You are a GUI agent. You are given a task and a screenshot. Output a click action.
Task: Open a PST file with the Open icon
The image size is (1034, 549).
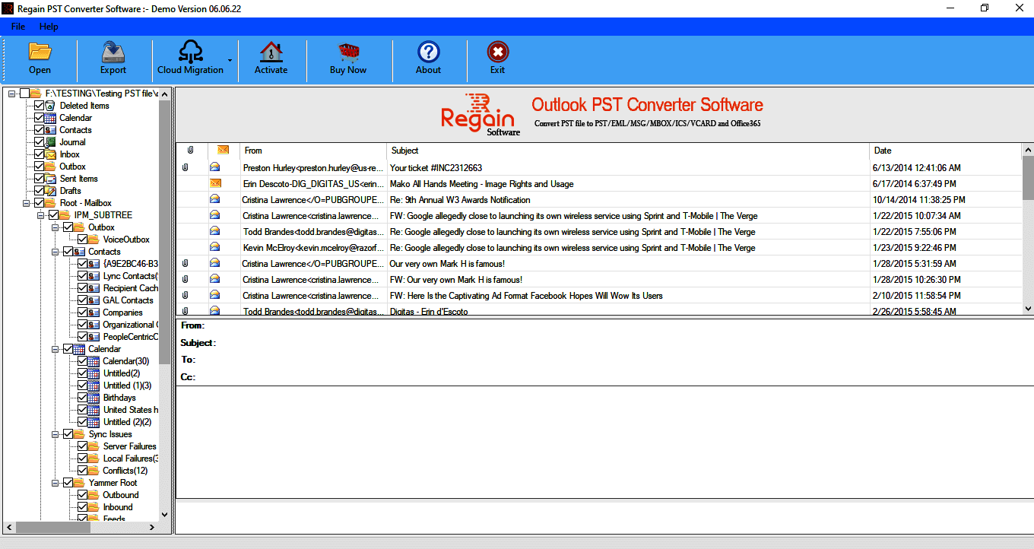pyautogui.click(x=40, y=52)
